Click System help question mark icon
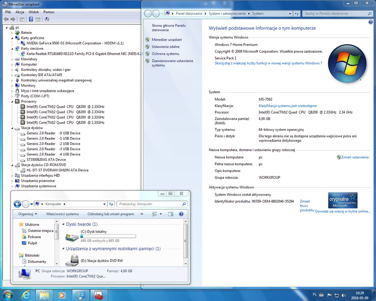The height and width of the screenshot is (301, 376). click(370, 22)
